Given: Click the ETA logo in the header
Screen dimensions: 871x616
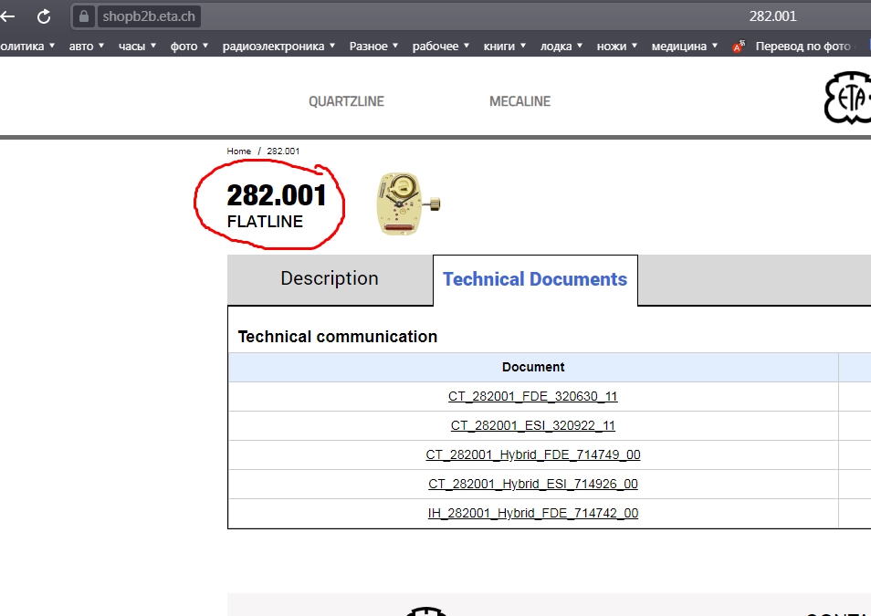Looking at the screenshot, I should [846, 99].
